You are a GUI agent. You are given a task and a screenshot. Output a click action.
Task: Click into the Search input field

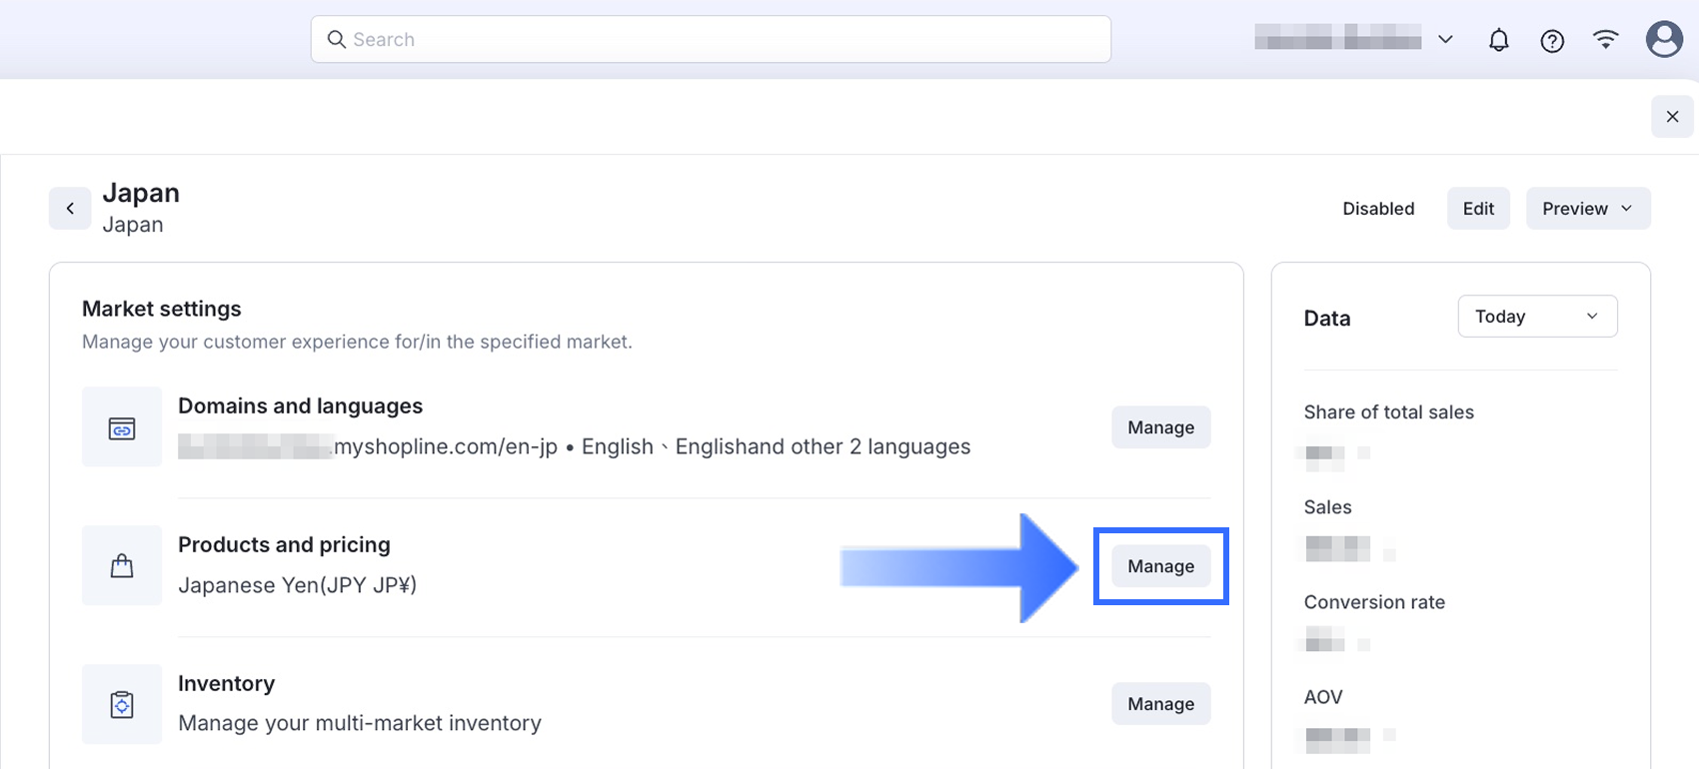pyautogui.click(x=720, y=39)
